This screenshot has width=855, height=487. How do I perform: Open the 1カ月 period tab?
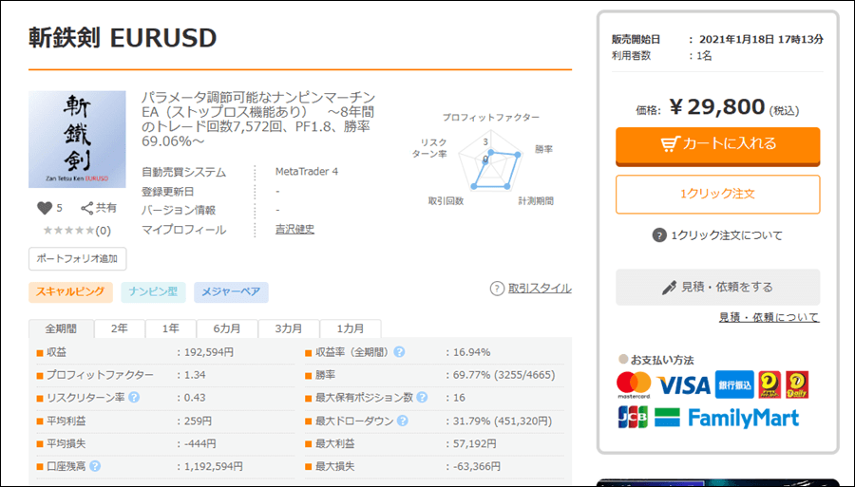(349, 328)
